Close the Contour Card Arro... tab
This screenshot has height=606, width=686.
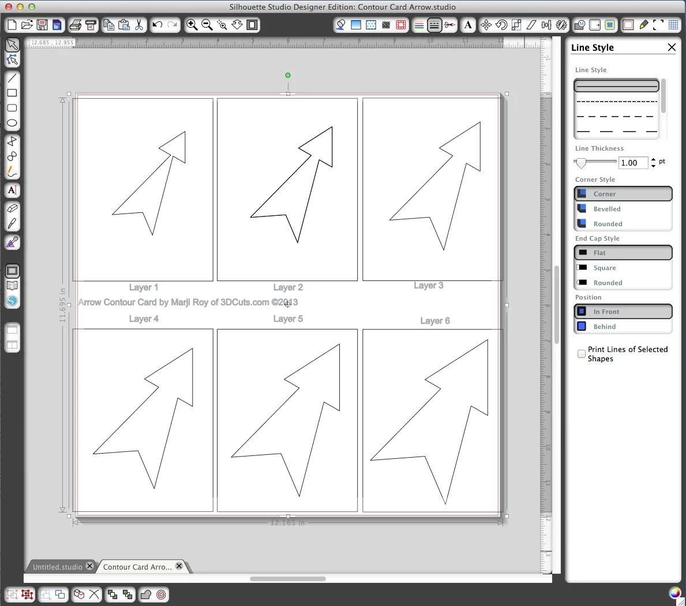[x=179, y=566]
